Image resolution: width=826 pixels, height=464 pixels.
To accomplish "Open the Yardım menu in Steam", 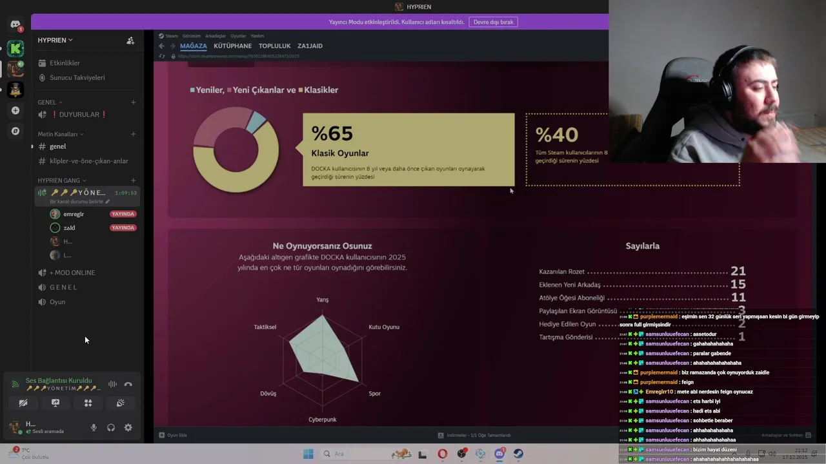I will pos(257,36).
